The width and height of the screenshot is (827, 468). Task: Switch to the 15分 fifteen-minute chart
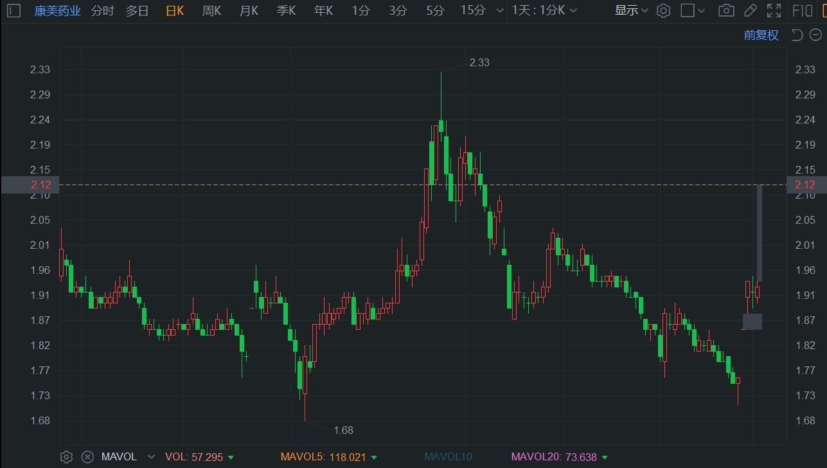[473, 10]
